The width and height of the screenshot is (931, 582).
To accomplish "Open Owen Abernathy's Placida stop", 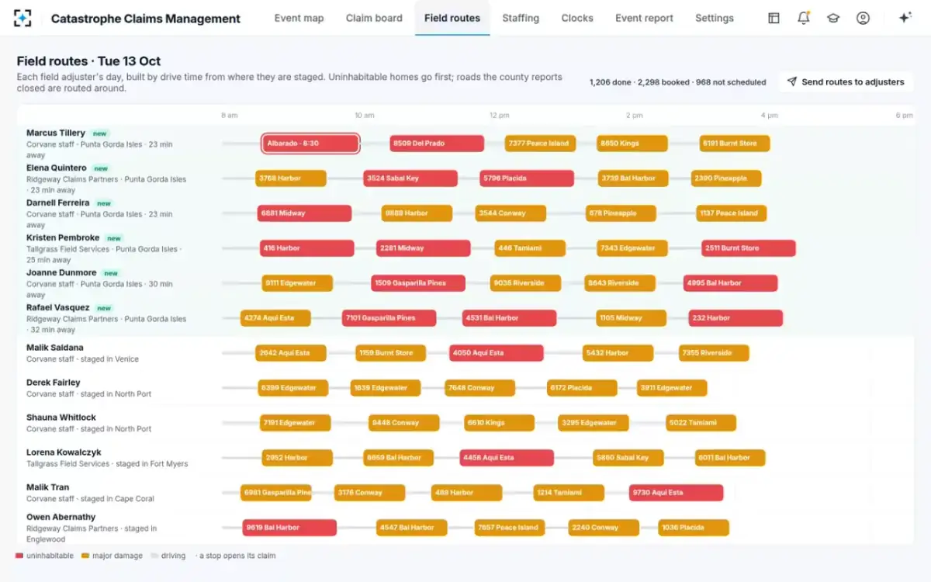I will click(x=694, y=528).
